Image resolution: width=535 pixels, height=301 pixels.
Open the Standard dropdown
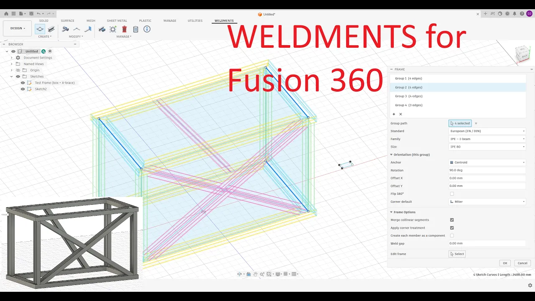coord(487,131)
